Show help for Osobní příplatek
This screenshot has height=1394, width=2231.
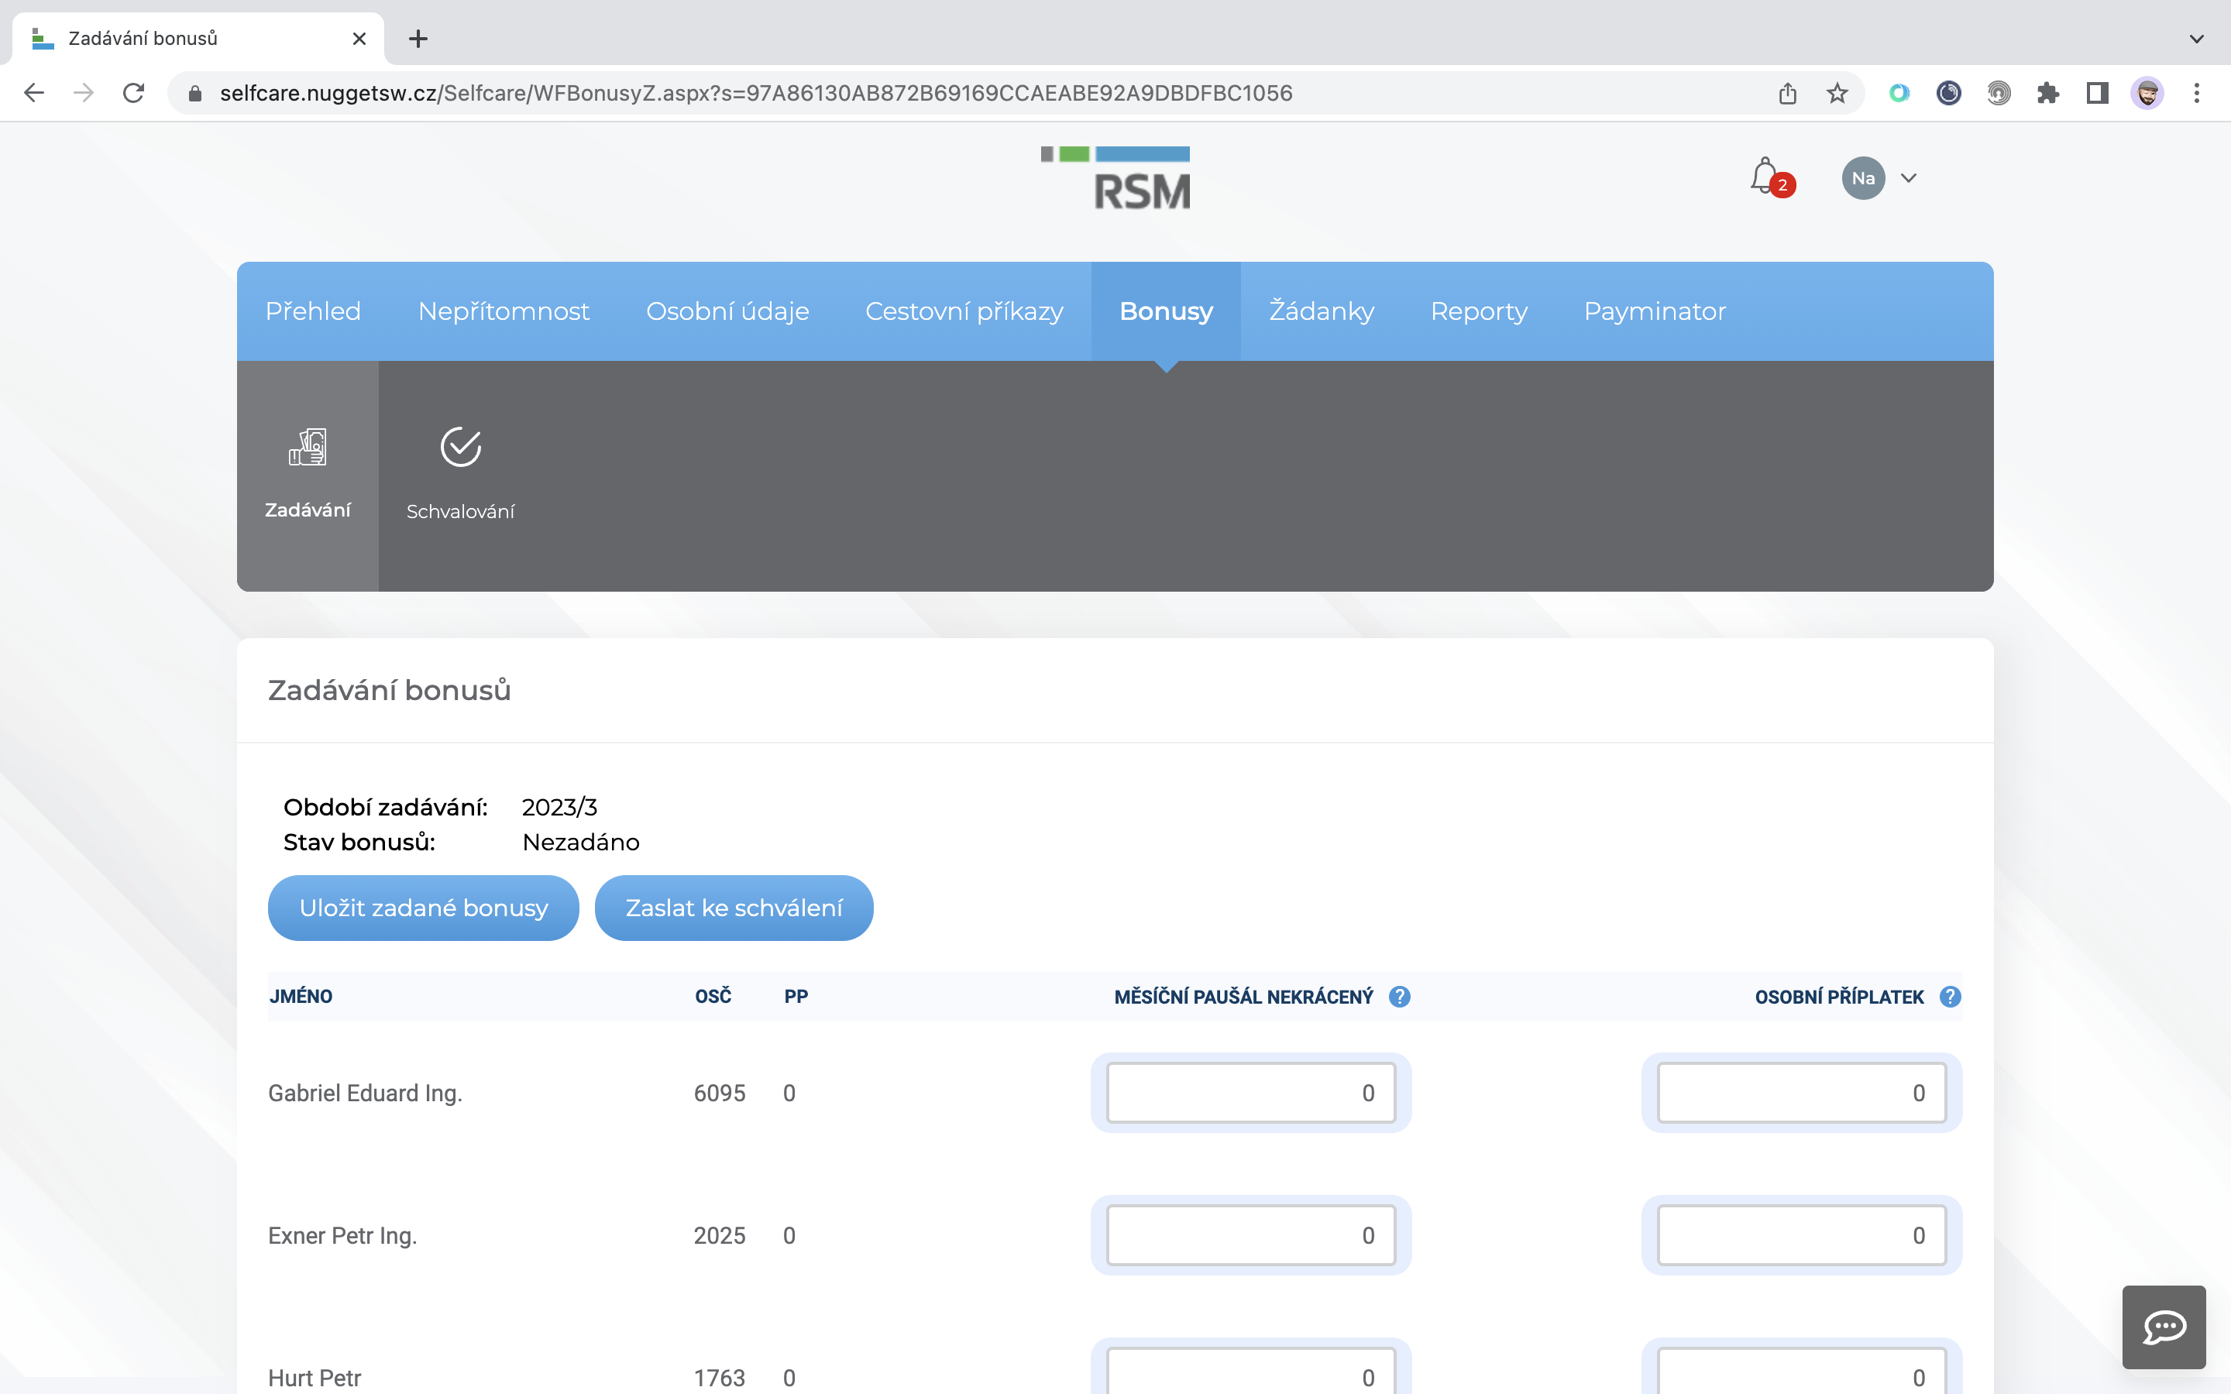[x=1950, y=997]
